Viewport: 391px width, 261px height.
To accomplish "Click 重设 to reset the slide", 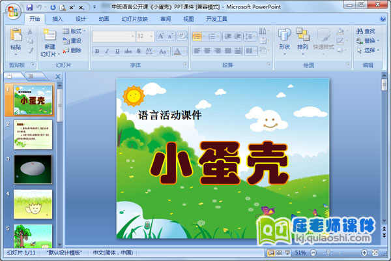I will pyautogui.click(x=72, y=40).
